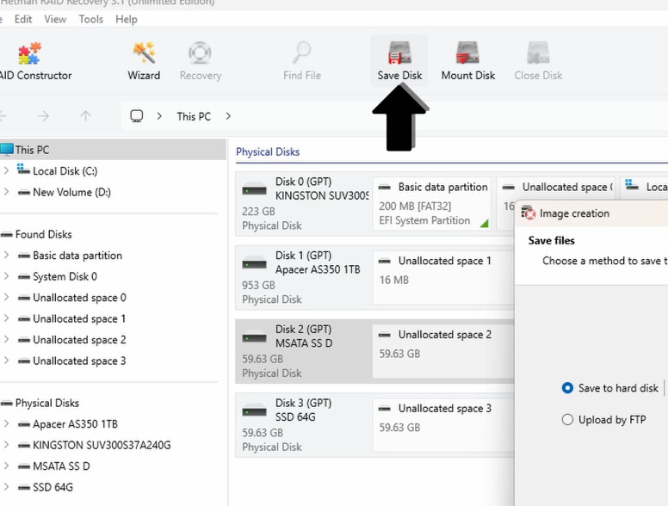Click the Recovery lifebuoy icon
This screenshot has height=506, width=668.
pos(200,52)
